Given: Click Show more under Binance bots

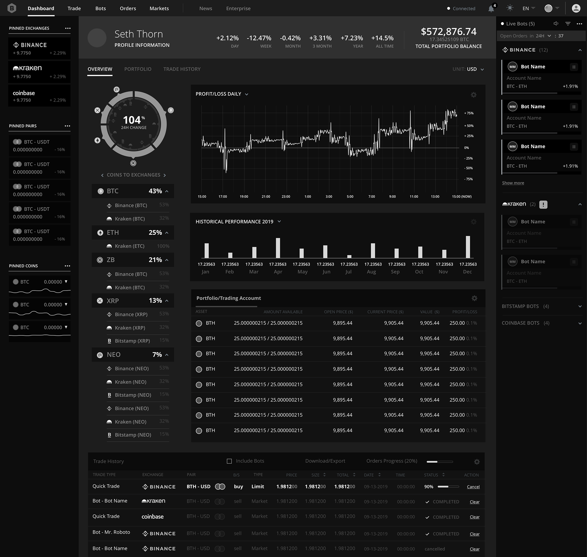Looking at the screenshot, I should click(513, 183).
